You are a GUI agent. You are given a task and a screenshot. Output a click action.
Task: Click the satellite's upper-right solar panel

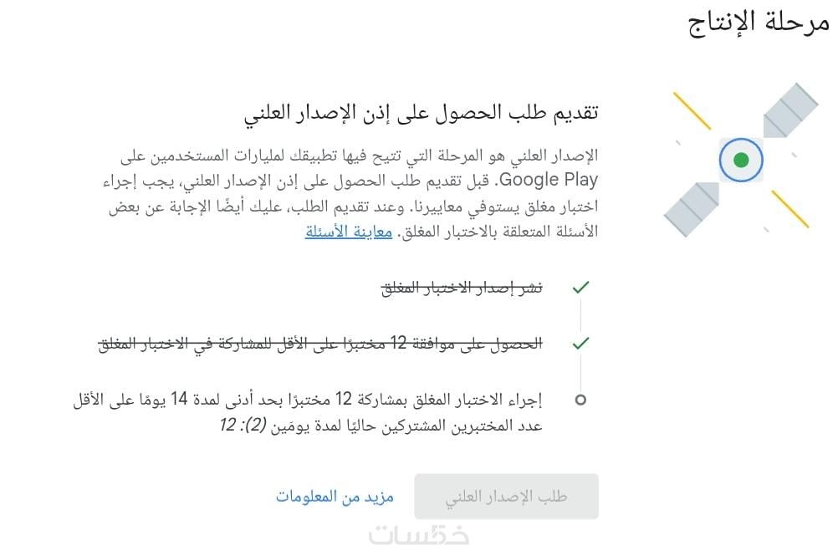pyautogui.click(x=789, y=110)
